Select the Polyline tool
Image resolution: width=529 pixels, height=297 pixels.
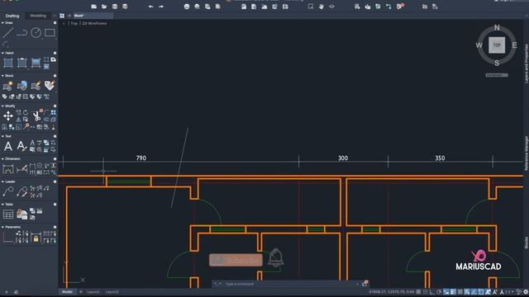tap(22, 33)
